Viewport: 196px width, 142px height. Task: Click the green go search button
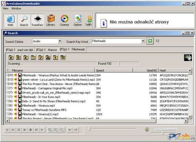tap(150, 41)
